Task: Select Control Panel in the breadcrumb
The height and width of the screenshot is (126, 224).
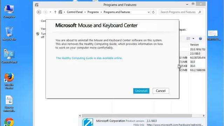Action: [x=75, y=12]
